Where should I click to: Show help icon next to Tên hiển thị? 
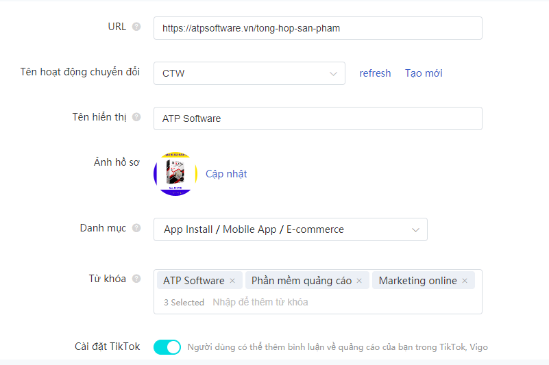[x=136, y=117]
